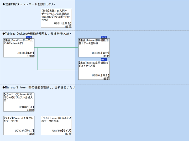
Task: Click the course code UCV33R【ライブ】
Action: [x=24, y=130]
